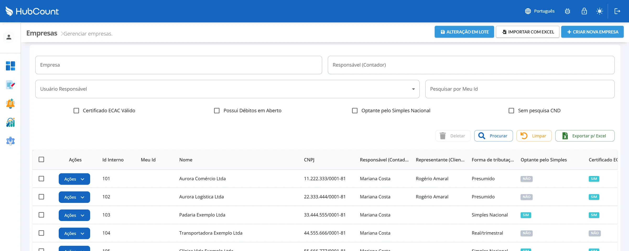This screenshot has width=629, height=251.
Task: Sort by CNPJ column header
Action: coord(309,160)
